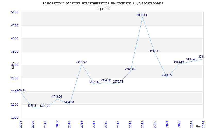Image resolution: width=206 pixels, height=129 pixels.
Task: Click the 1494.50 data label
Action: (x=69, y=102)
